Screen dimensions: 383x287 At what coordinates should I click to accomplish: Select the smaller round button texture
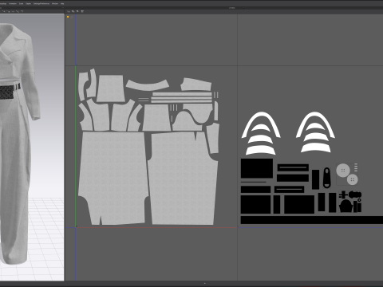[353, 179]
